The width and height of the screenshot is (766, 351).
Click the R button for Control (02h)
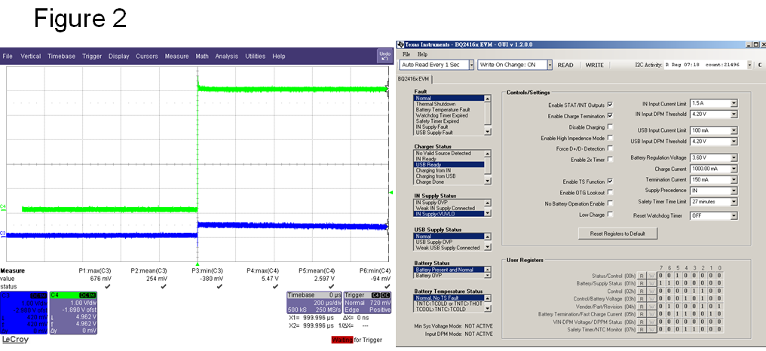pos(642,291)
